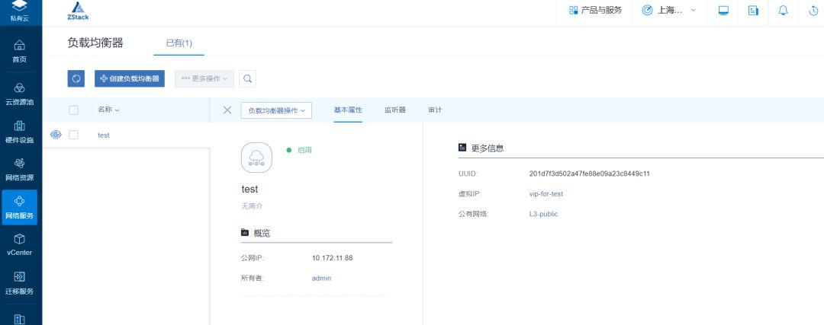Click the ZStack logo
Image resolution: width=824 pixels, height=325 pixels.
78,11
